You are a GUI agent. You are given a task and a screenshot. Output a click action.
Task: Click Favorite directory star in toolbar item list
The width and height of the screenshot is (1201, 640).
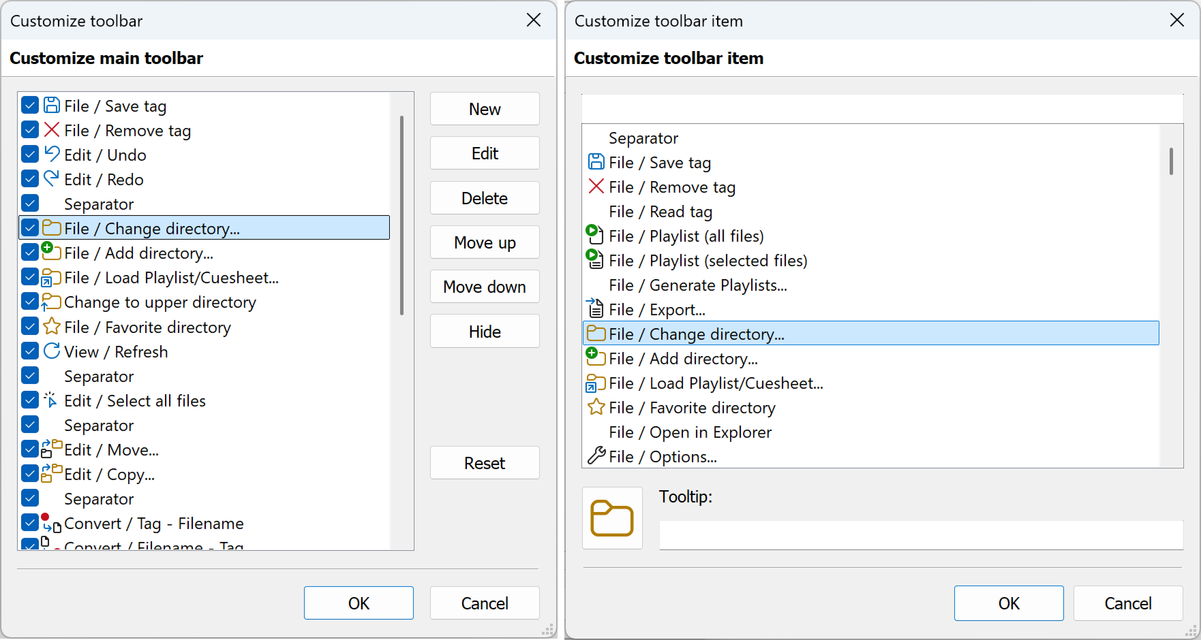596,407
